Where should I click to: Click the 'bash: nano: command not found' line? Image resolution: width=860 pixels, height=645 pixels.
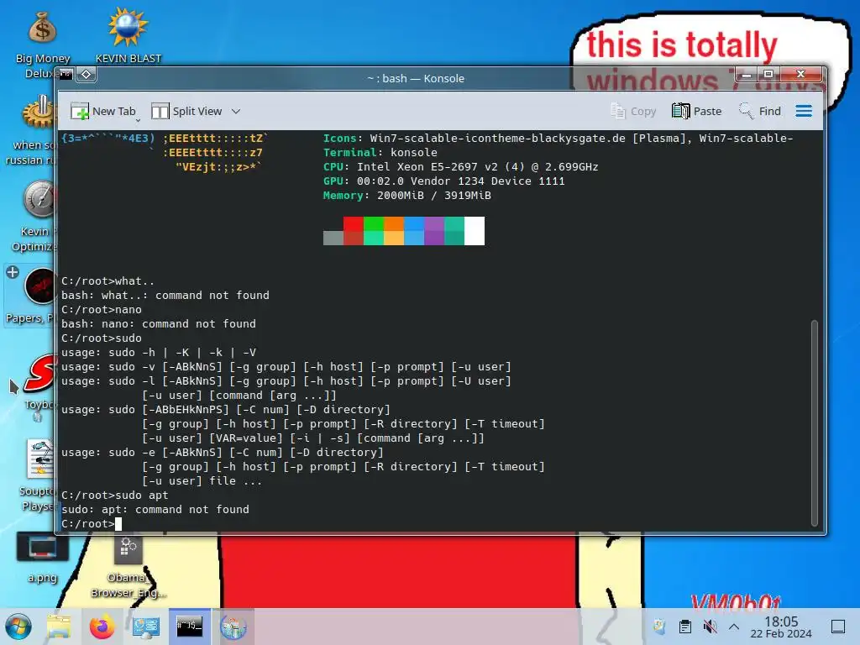(x=159, y=323)
